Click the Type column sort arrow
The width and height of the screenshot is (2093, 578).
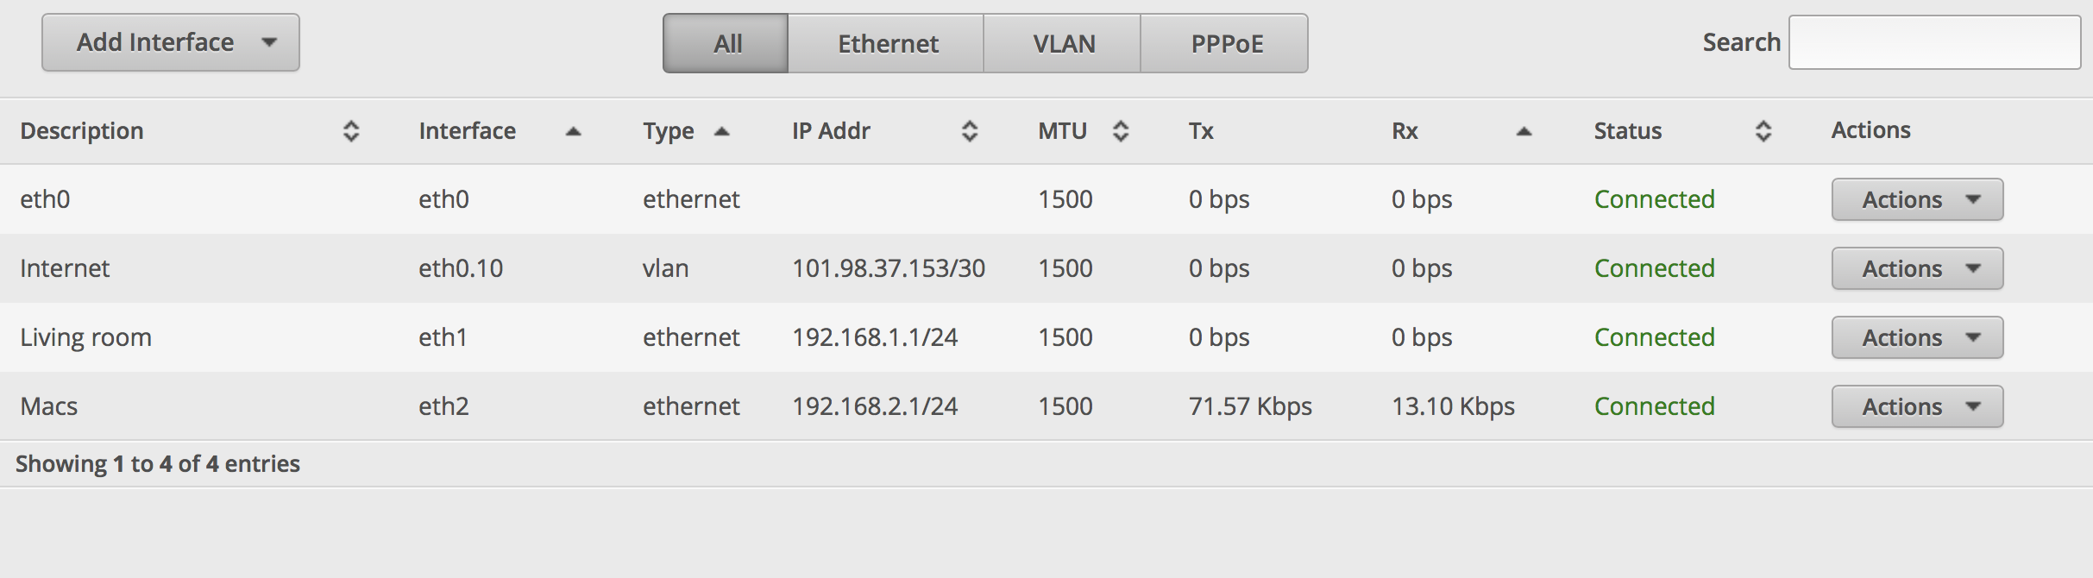pos(722,131)
